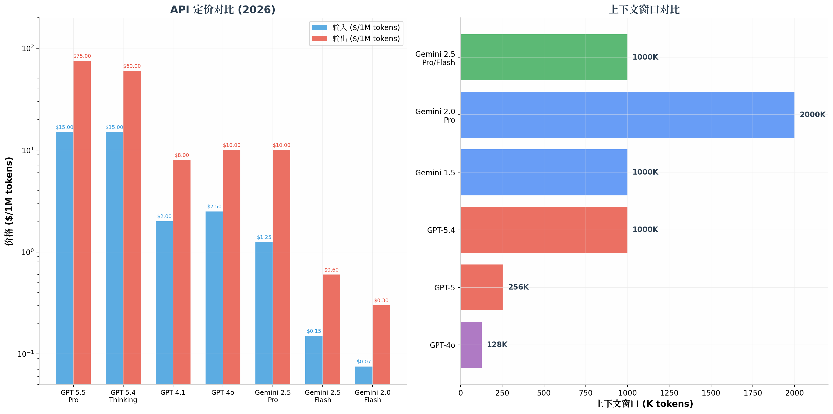Click the $1.25 value label

[264, 237]
